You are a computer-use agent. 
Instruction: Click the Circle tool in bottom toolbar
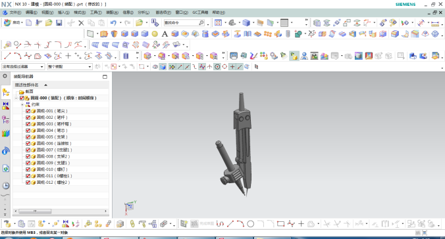(x=250, y=224)
